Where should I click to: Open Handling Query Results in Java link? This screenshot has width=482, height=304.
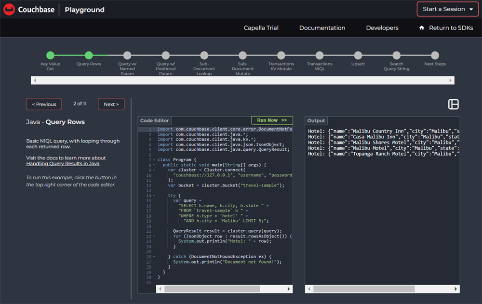pyautogui.click(x=63, y=163)
